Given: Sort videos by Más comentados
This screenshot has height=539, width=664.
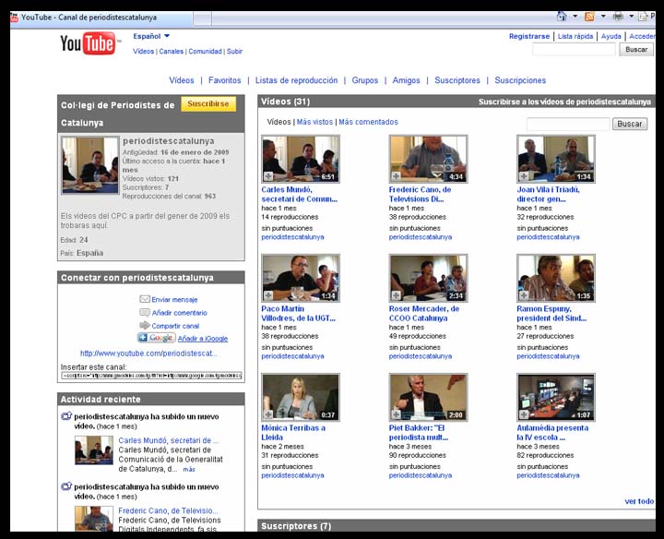Looking at the screenshot, I should click(368, 122).
